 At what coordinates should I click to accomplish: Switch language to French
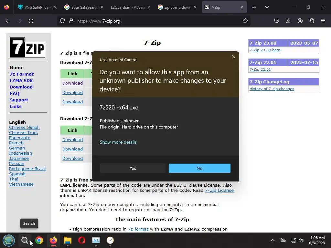pyautogui.click(x=16, y=143)
